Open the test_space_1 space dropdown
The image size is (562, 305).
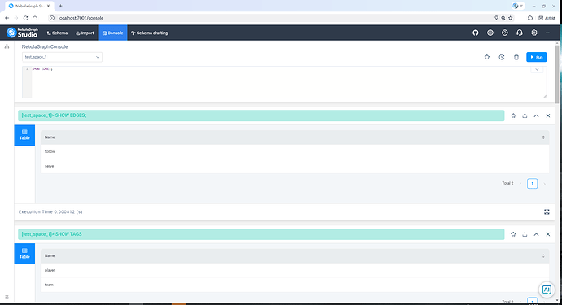click(62, 57)
